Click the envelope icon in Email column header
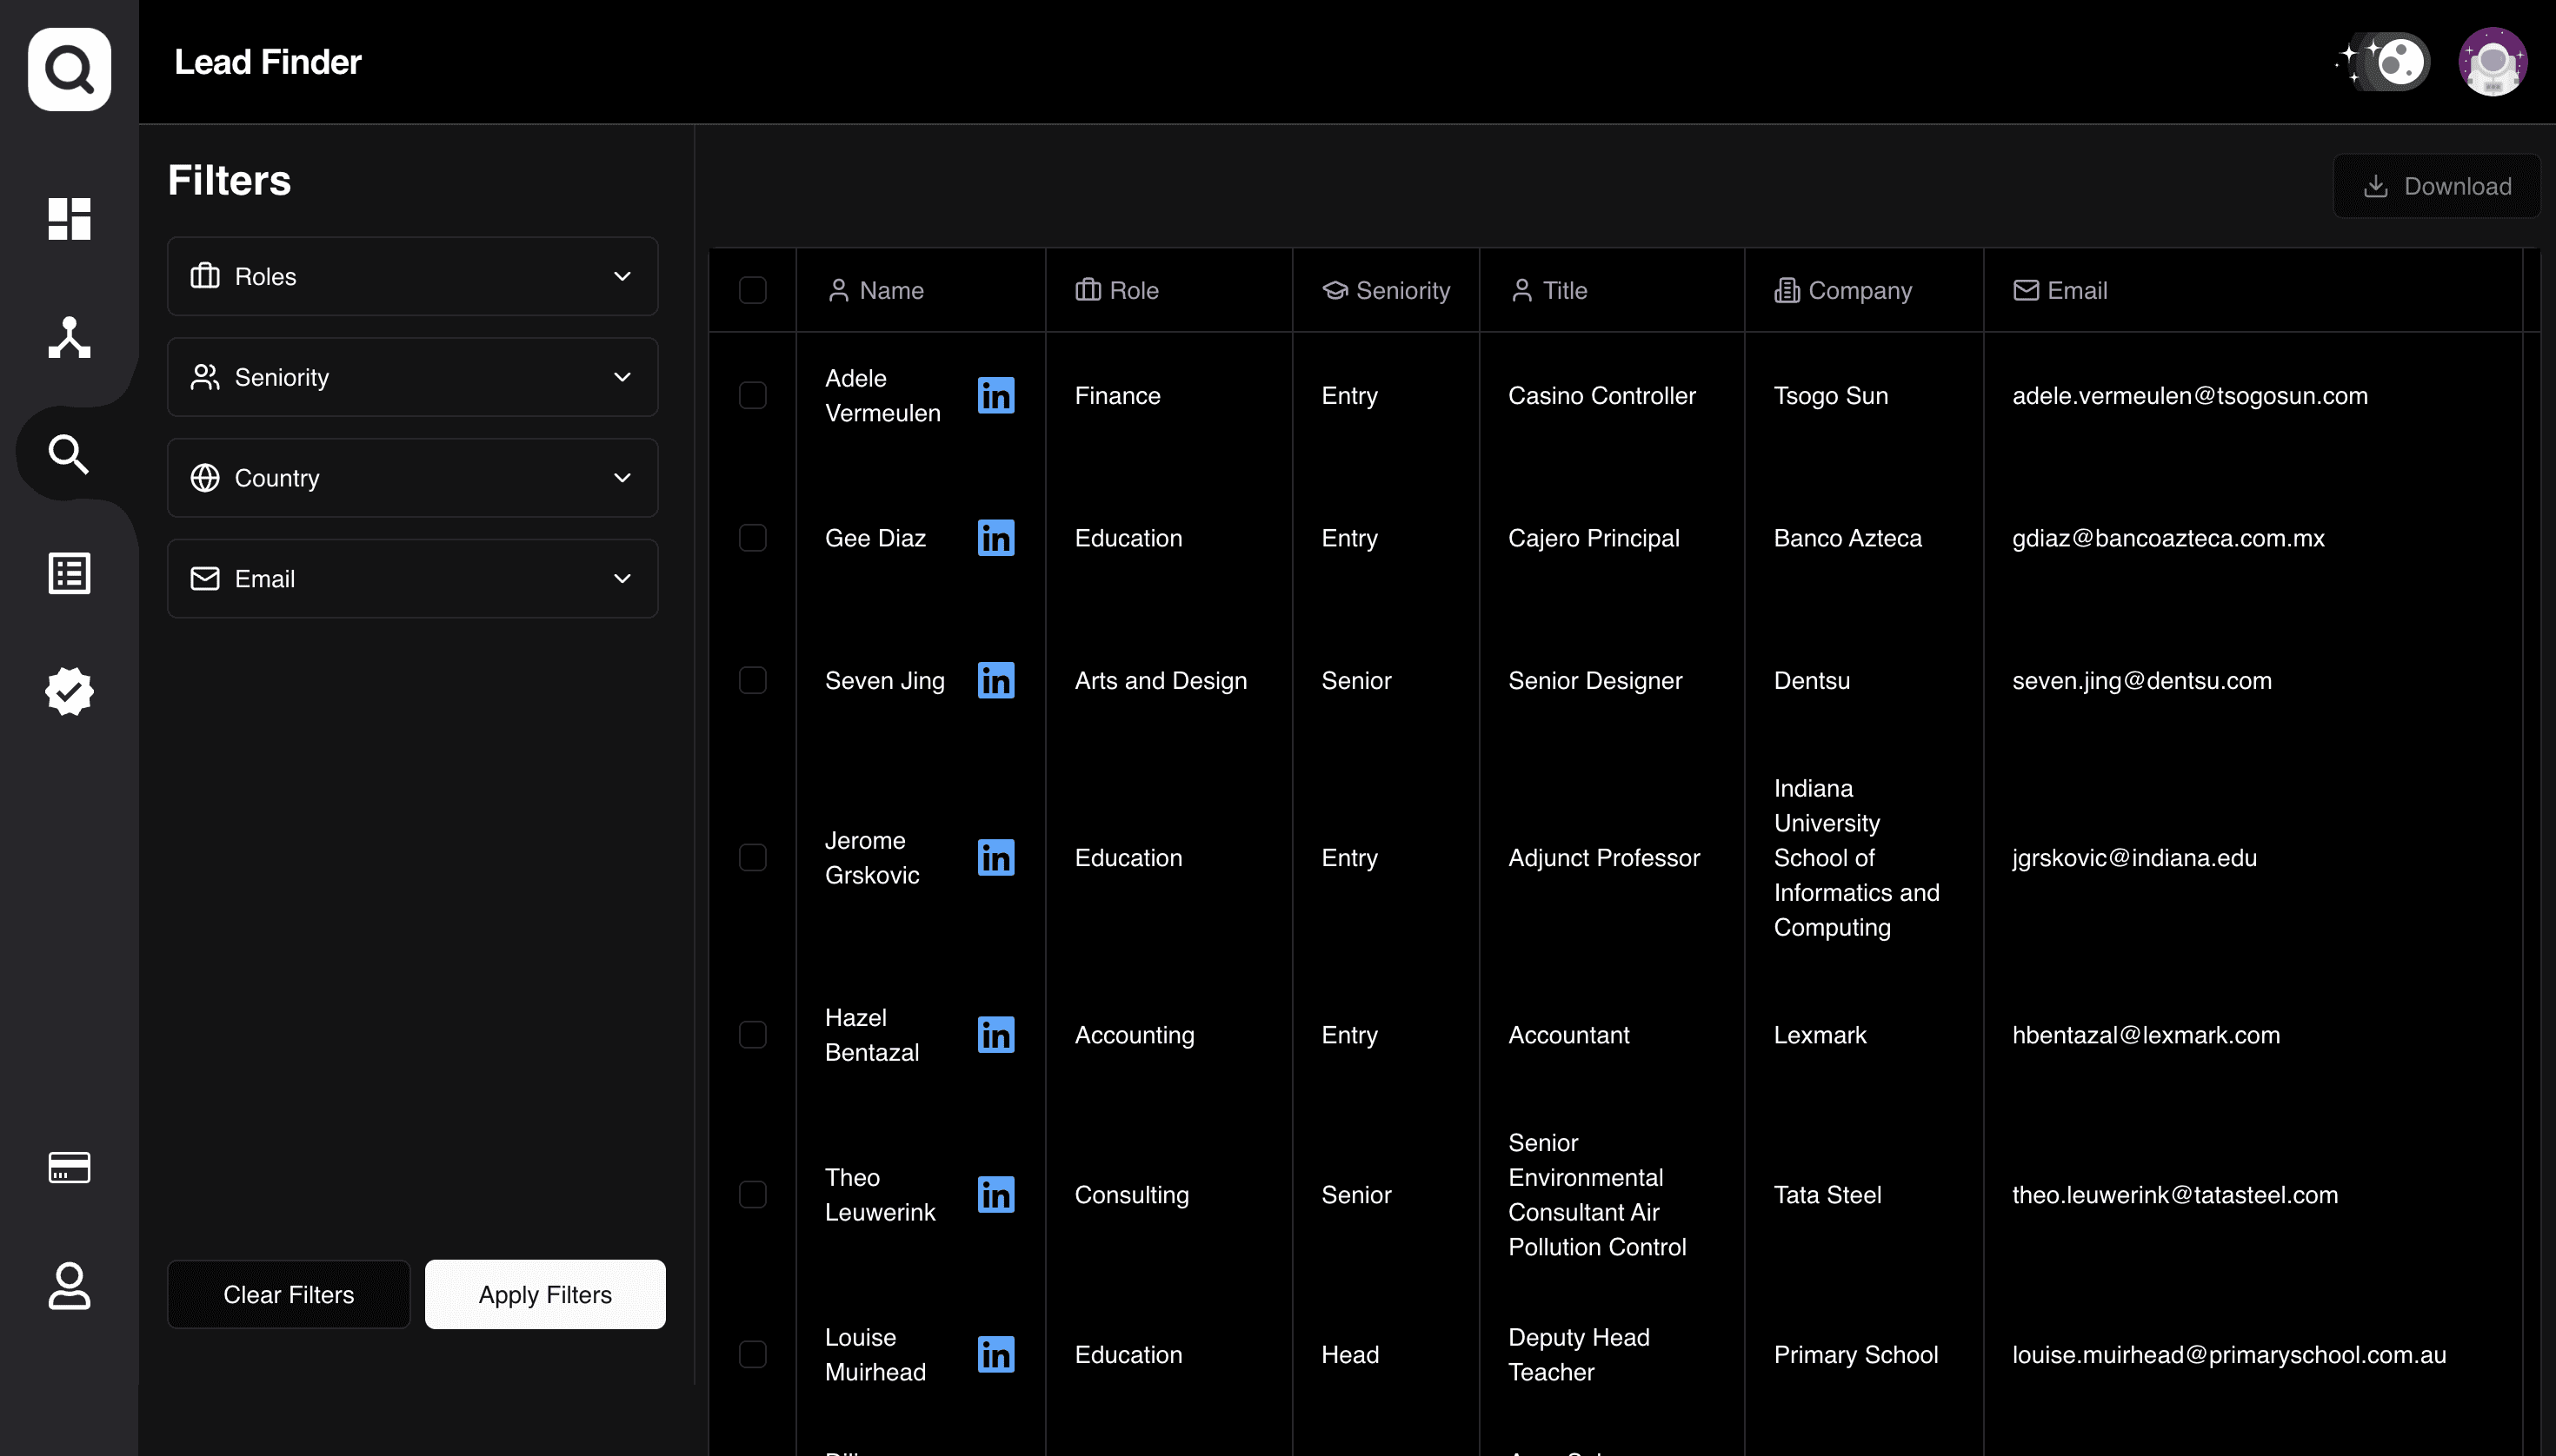This screenshot has height=1456, width=2556. pyautogui.click(x=2026, y=290)
